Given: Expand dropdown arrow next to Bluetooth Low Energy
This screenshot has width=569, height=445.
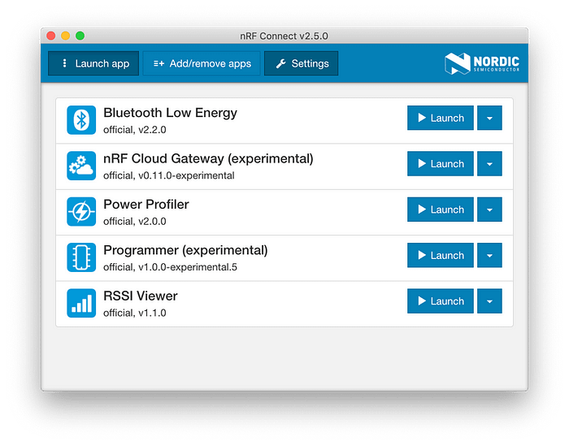Looking at the screenshot, I should click(489, 118).
